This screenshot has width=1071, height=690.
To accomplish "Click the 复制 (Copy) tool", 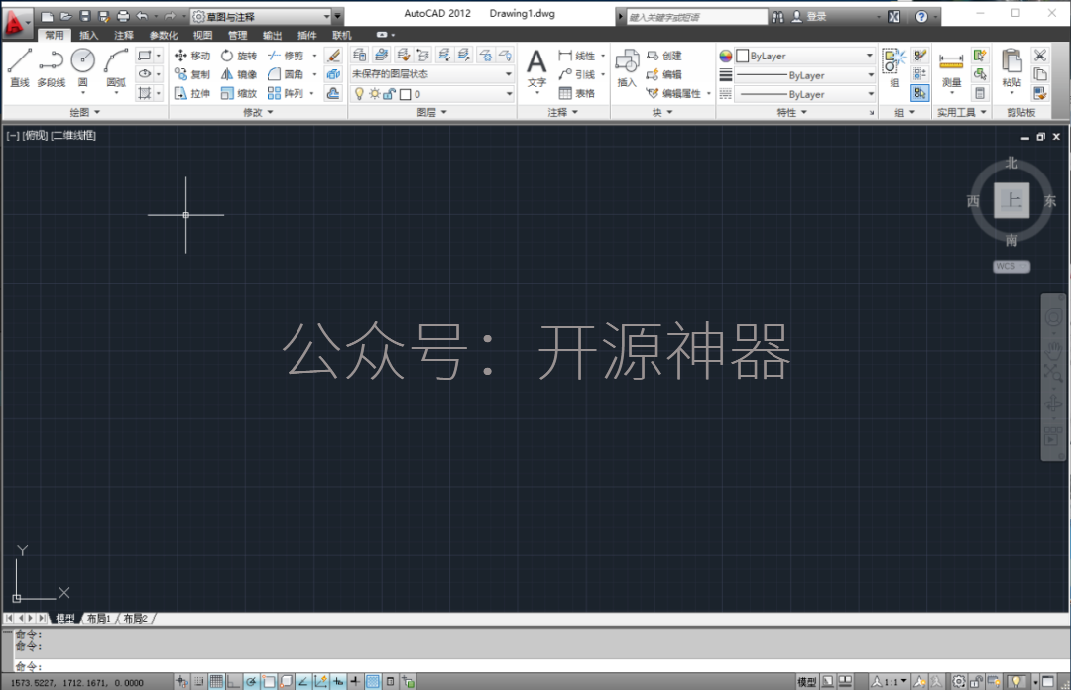I will coord(192,74).
